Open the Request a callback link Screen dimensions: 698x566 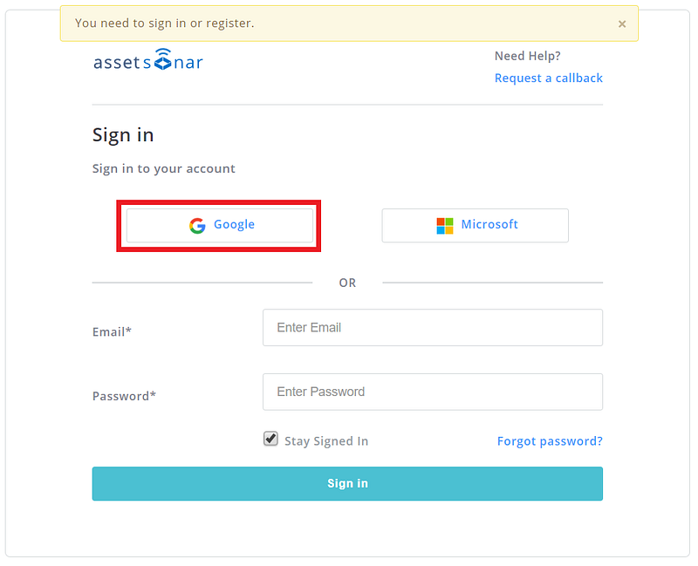pos(548,78)
